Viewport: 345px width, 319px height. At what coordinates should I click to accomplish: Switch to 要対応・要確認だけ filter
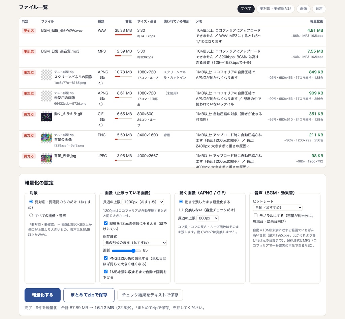(275, 9)
